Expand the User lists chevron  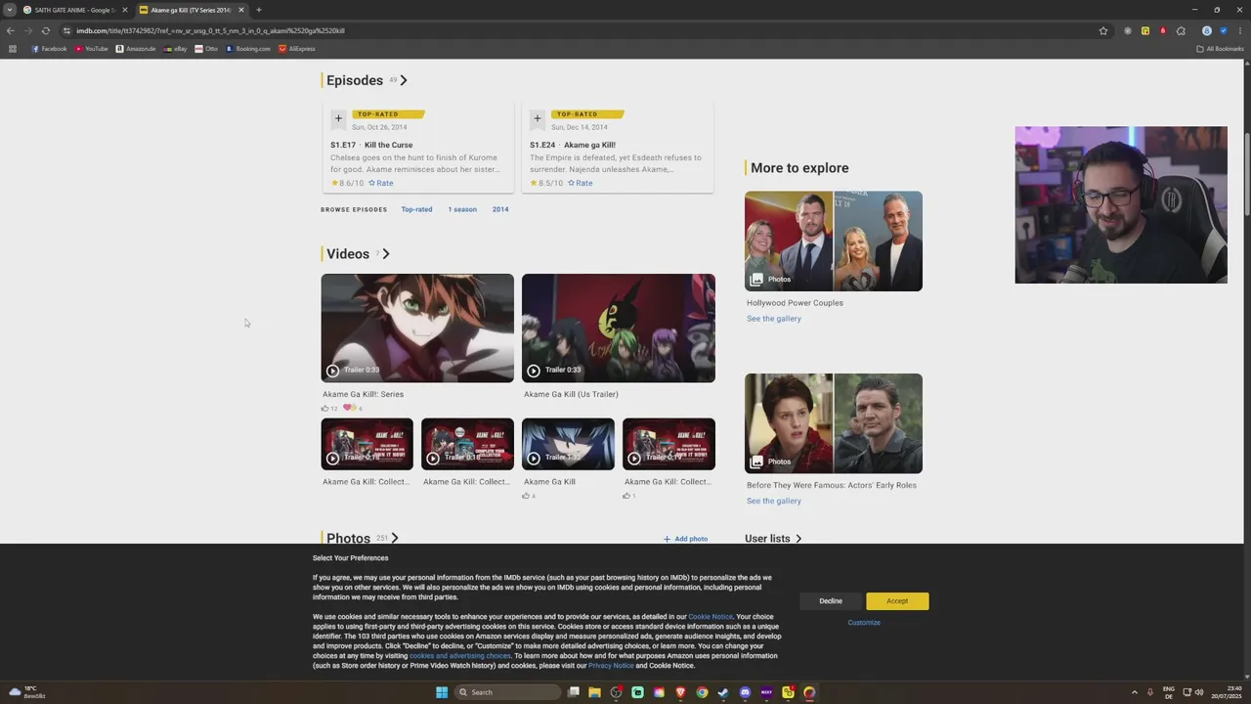(x=798, y=539)
